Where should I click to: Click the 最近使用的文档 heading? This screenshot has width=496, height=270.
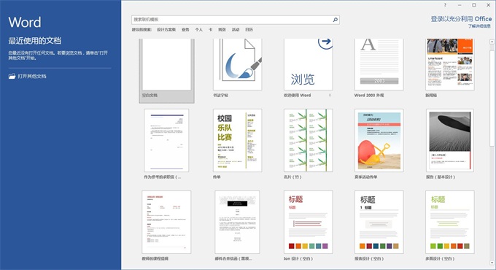35,41
